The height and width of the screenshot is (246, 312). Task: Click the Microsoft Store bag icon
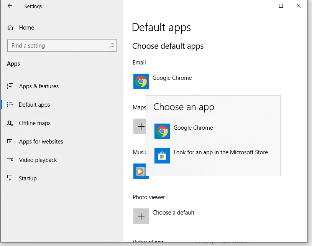162,156
